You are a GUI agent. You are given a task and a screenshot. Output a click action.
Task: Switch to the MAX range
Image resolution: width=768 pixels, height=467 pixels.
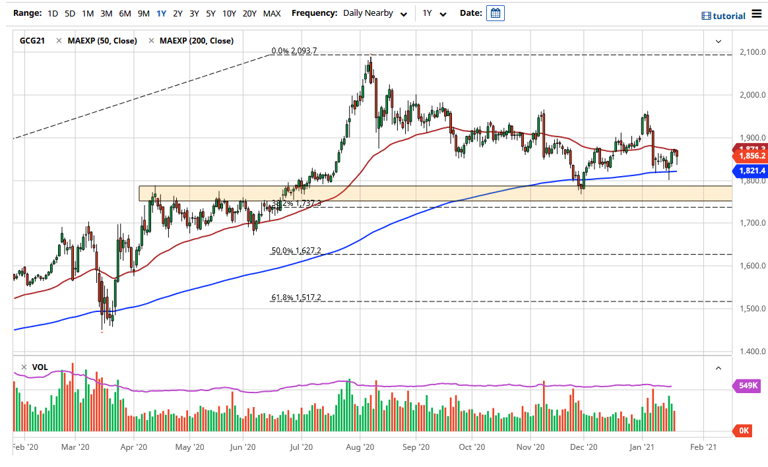272,13
